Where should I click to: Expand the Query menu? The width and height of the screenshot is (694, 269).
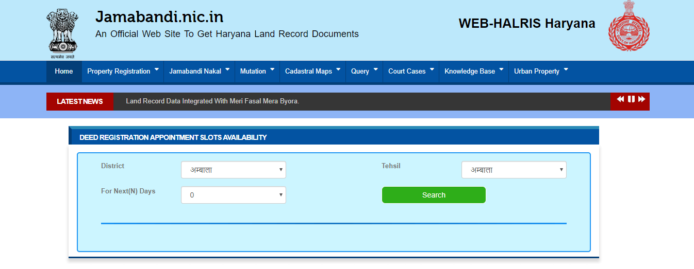coord(364,71)
